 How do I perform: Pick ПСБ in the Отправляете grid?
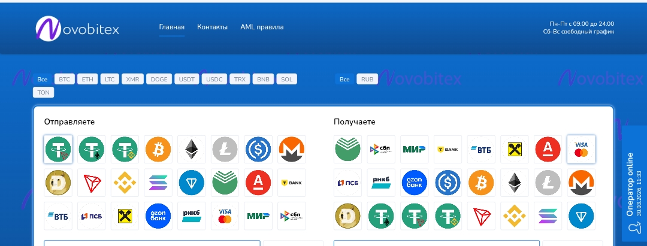coord(92,216)
